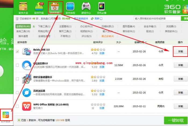The width and height of the screenshot is (188, 126).
Task: Click 投票 link for 微软设备健康助手
Action: point(102,81)
